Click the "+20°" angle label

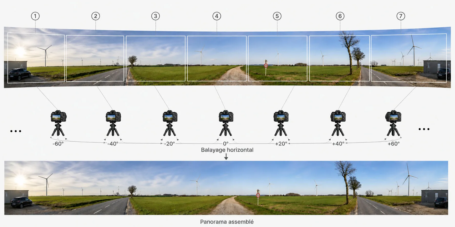click(281, 144)
